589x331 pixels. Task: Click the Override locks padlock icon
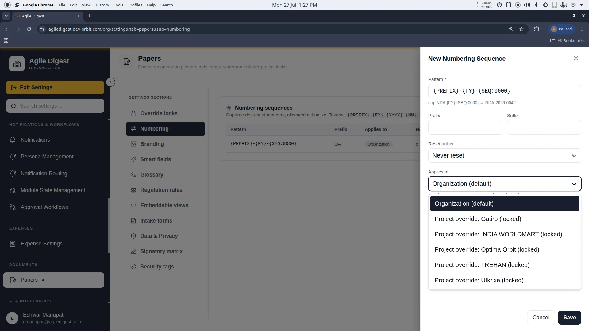133,113
